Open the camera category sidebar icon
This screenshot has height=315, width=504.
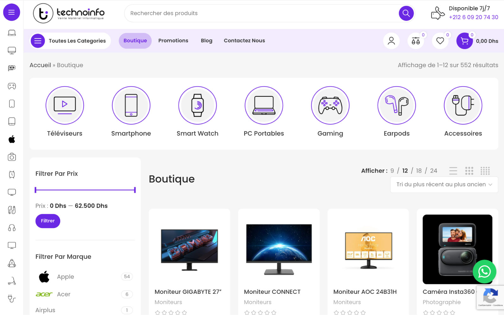pyautogui.click(x=12, y=157)
